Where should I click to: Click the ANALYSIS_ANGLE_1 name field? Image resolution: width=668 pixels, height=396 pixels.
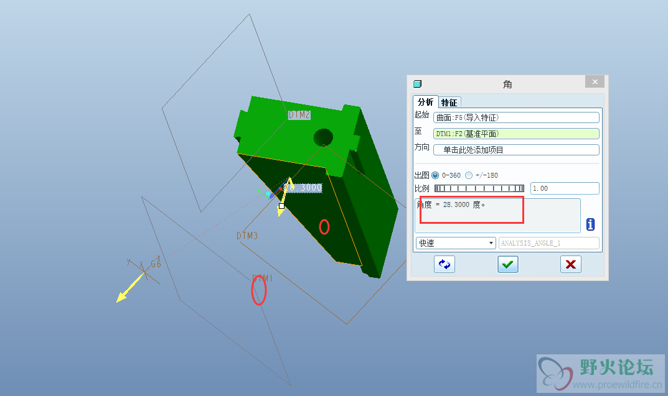[548, 243]
